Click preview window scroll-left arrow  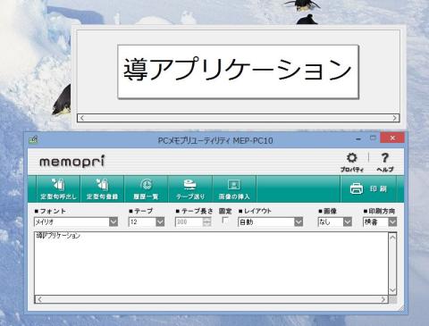[82, 118]
